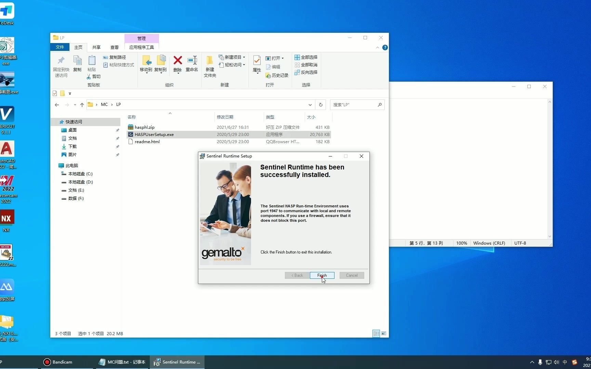Image resolution: width=591 pixels, height=369 pixels.
Task: Select 此电脑 in navigation pane
Action: [x=72, y=166]
